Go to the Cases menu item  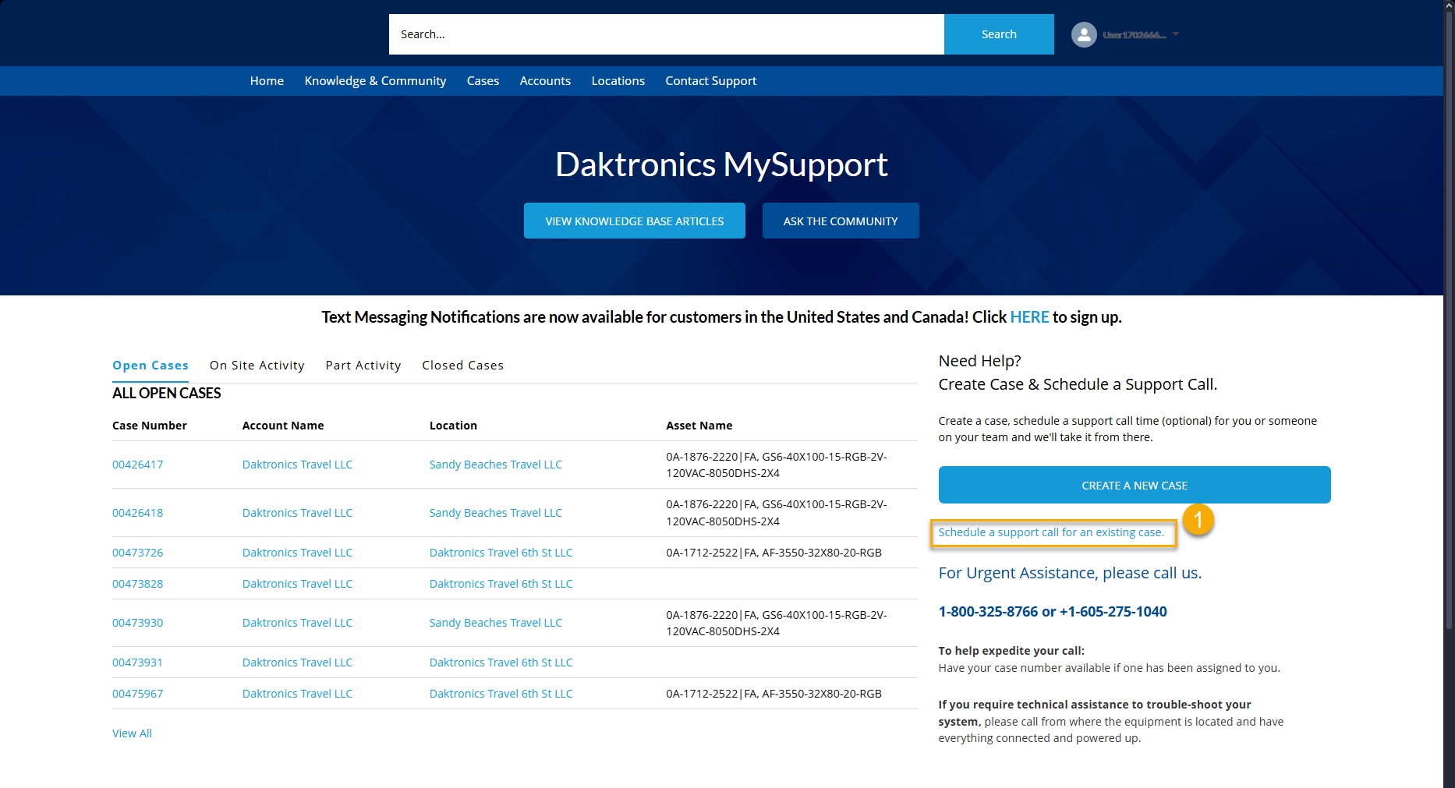click(483, 81)
